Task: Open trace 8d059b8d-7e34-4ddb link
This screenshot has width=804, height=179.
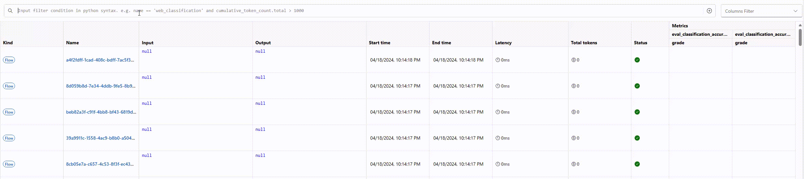Action: click(x=101, y=86)
